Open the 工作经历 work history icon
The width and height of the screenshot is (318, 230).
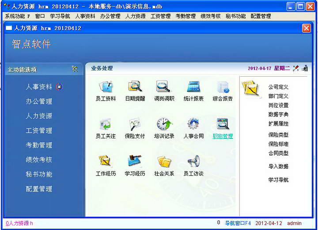pos(105,161)
